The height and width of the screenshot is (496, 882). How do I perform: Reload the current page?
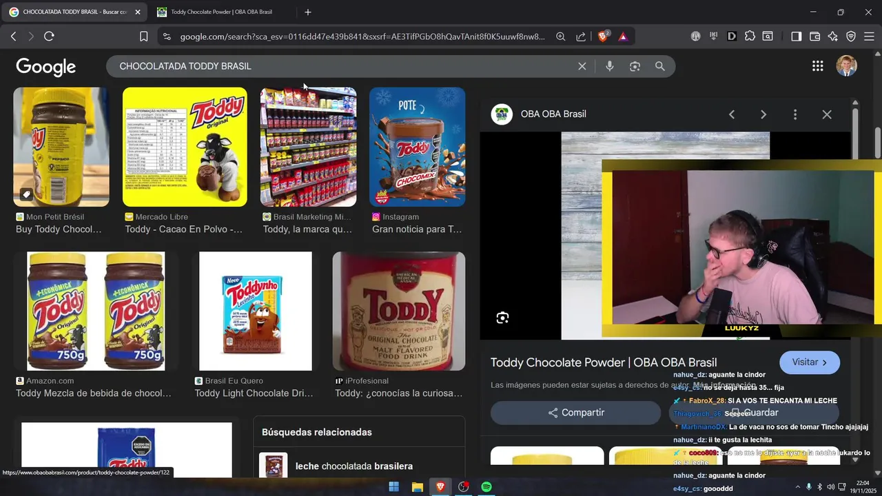(49, 37)
